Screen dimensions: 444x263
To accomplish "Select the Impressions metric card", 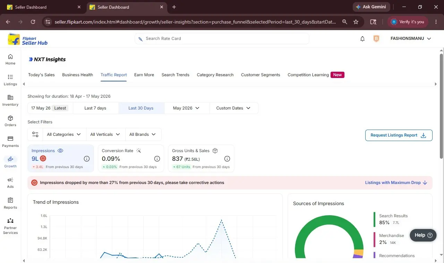I will (61, 158).
